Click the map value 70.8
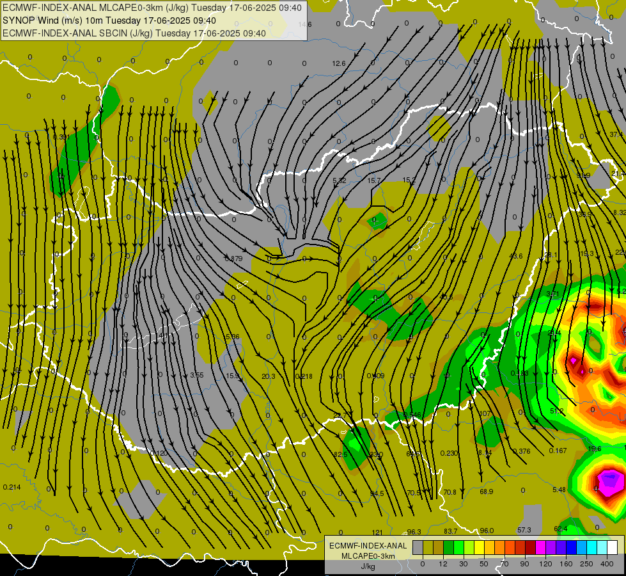Viewport: 626px width, 576px height. [450, 492]
